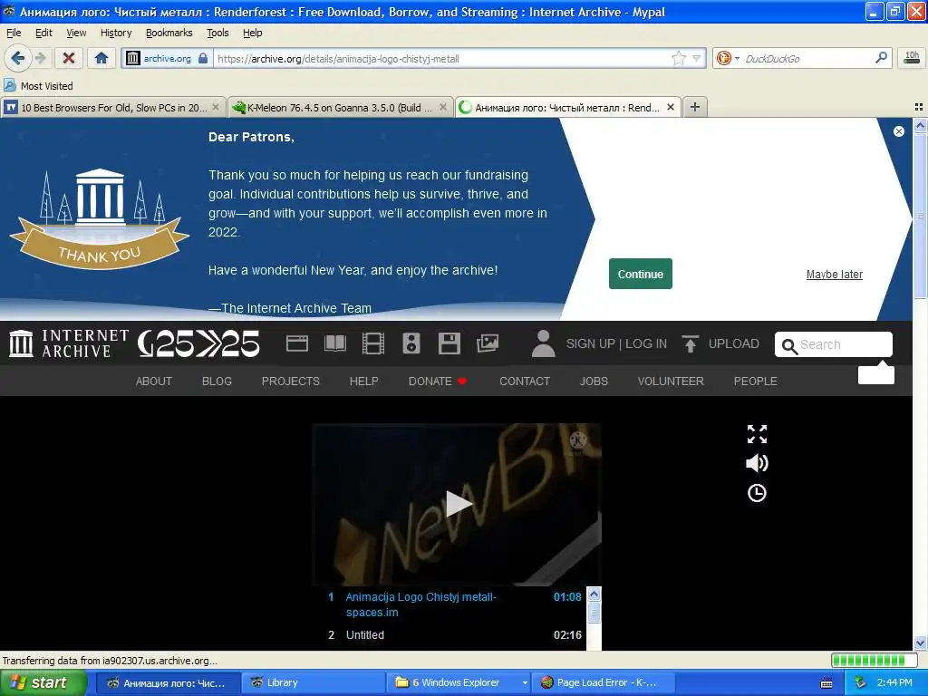Open the BLOG navigation link
Viewport: 928px width, 696px height.
(x=217, y=382)
